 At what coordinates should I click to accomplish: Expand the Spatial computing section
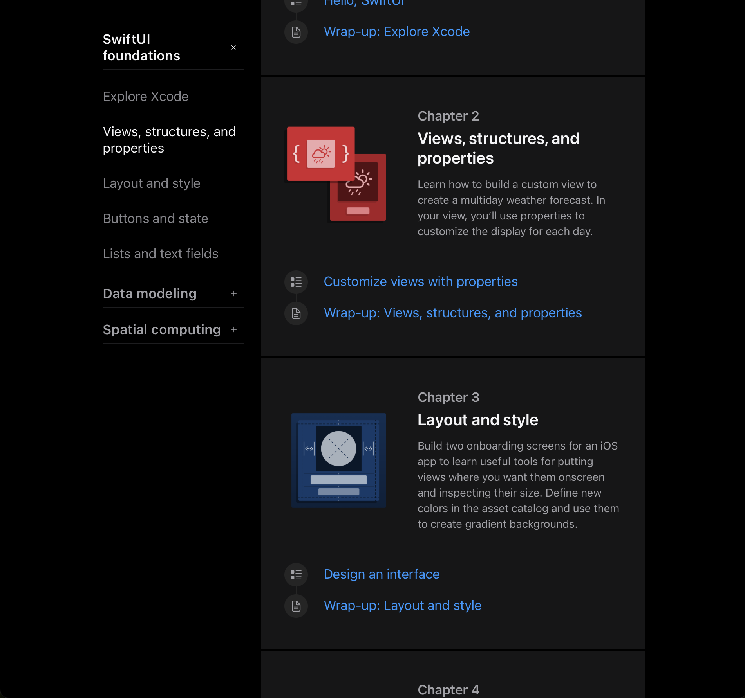234,329
